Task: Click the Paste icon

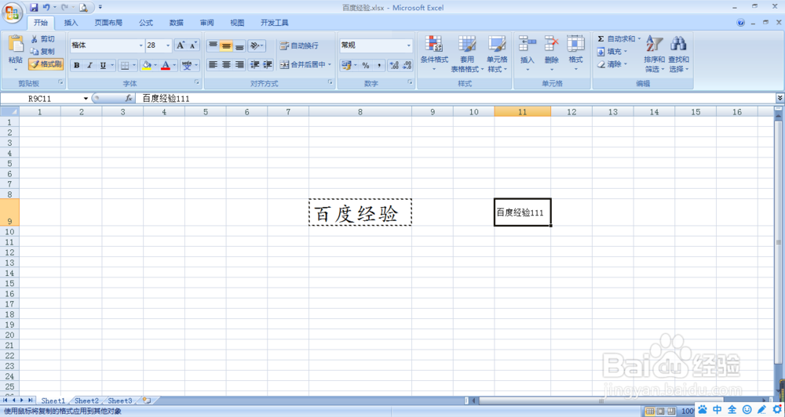Action: pyautogui.click(x=16, y=45)
